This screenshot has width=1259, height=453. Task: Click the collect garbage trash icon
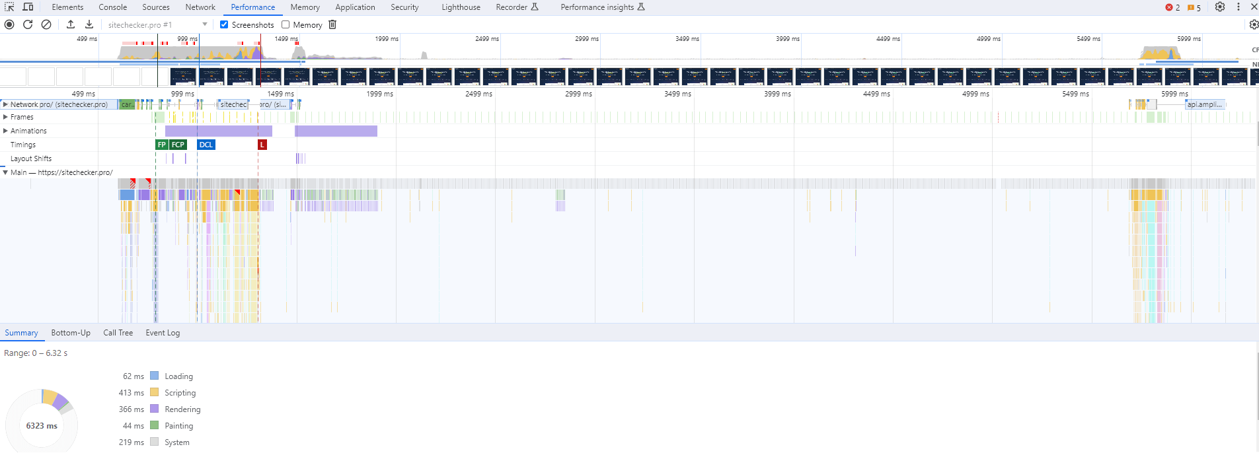pyautogui.click(x=332, y=24)
